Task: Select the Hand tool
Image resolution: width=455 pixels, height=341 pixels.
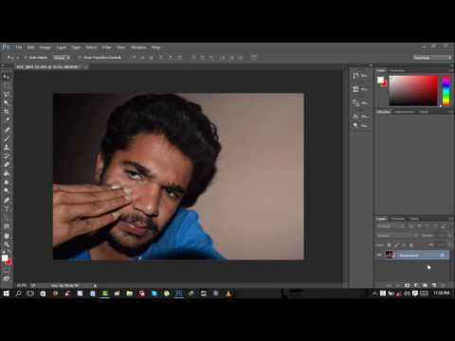Action: [6, 236]
